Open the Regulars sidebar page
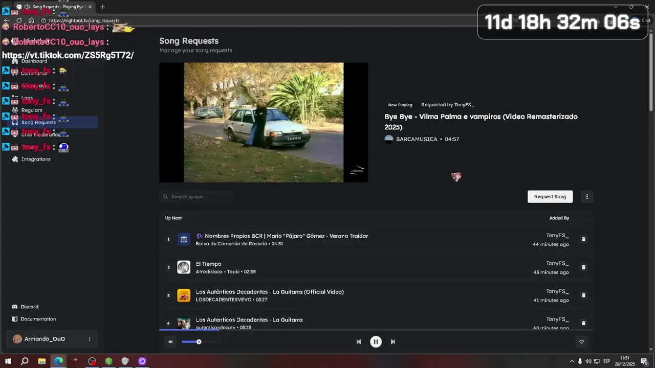Viewport: 655px width, 368px height. tap(32, 110)
